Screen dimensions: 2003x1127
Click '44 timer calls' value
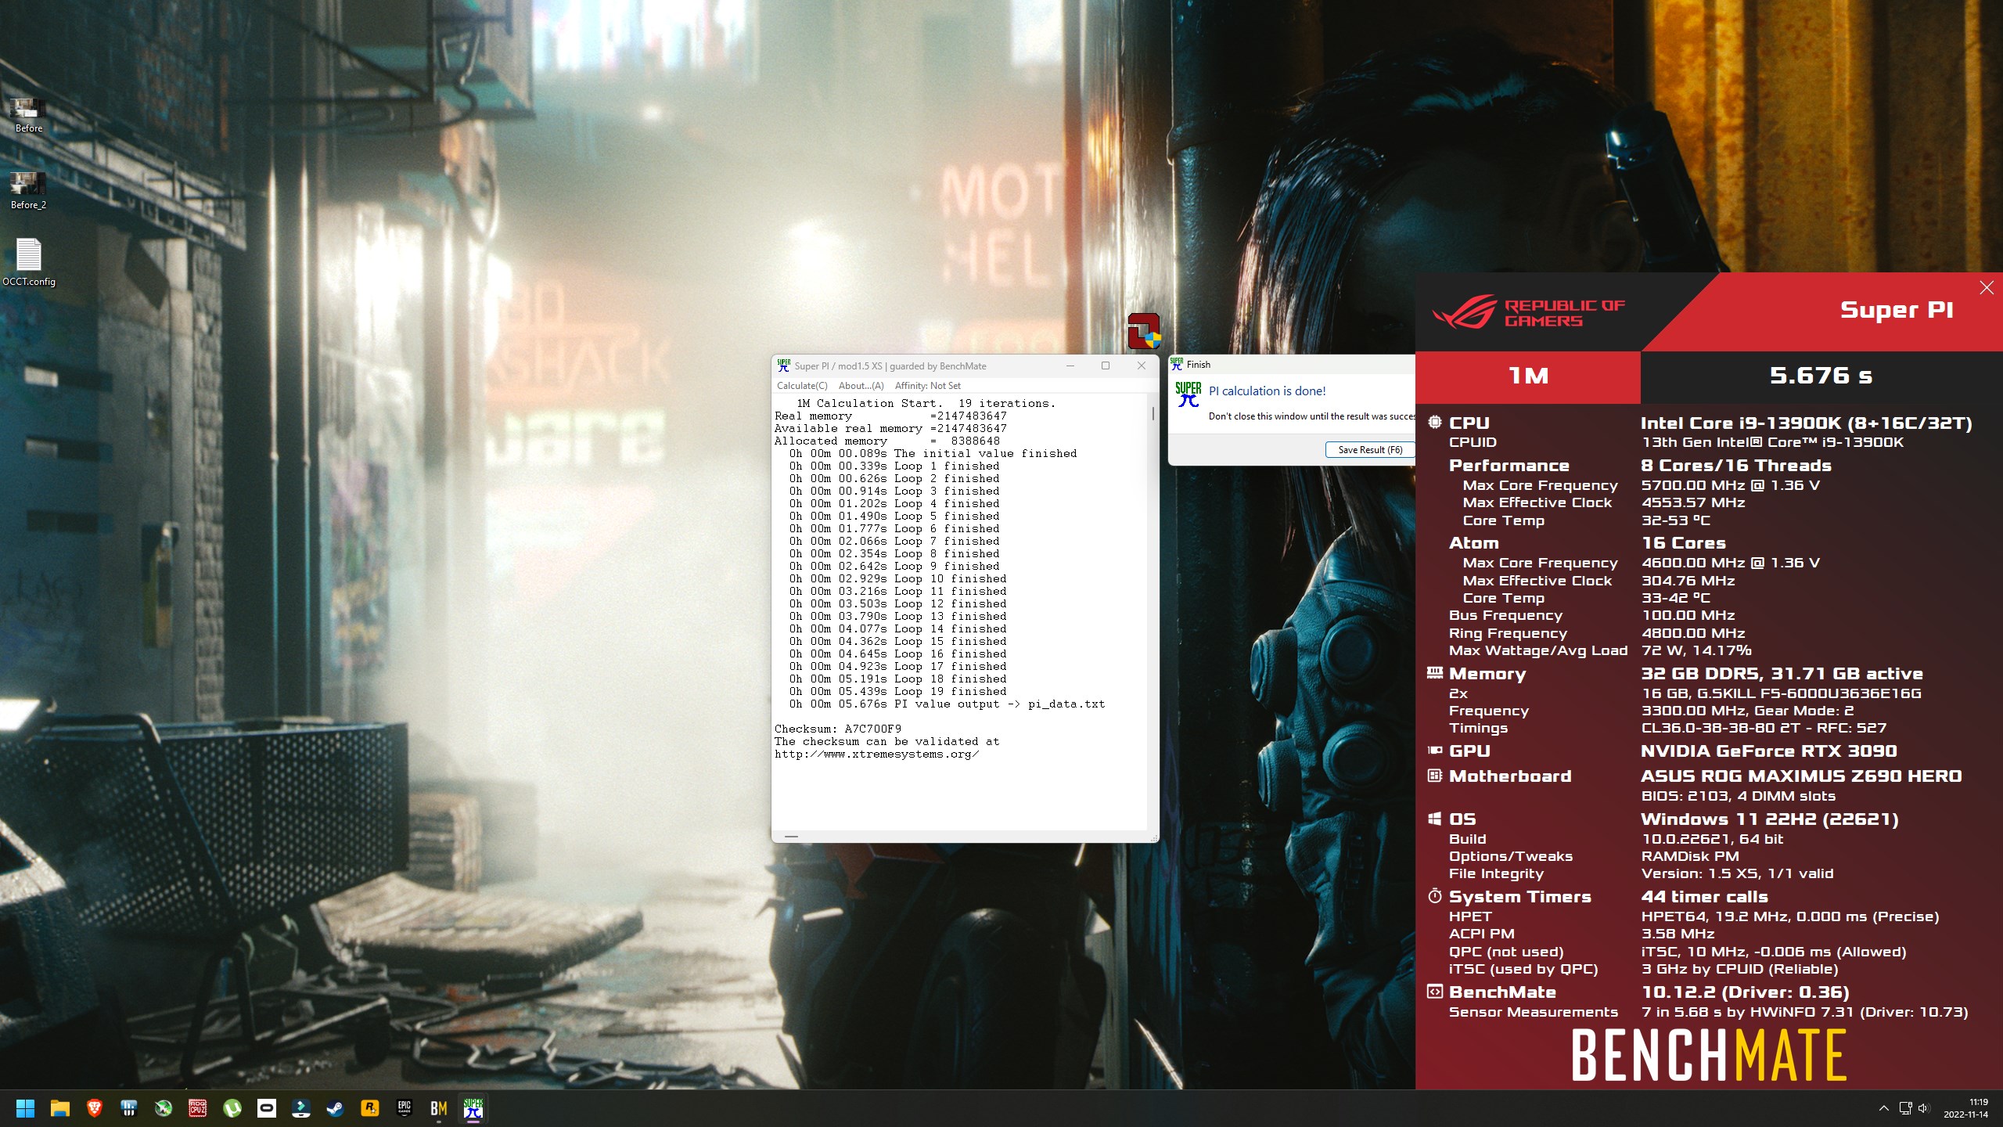(x=1704, y=897)
